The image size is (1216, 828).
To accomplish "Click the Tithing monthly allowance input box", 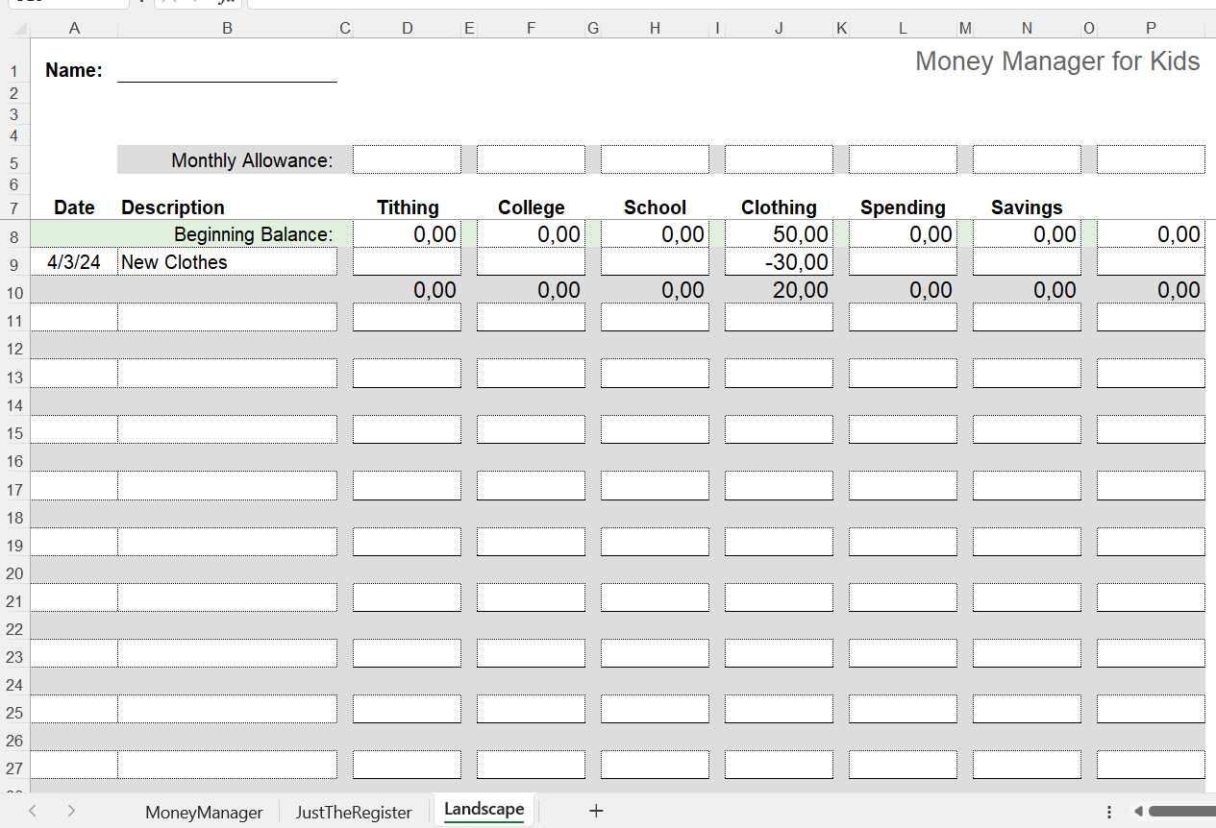I will pos(407,160).
